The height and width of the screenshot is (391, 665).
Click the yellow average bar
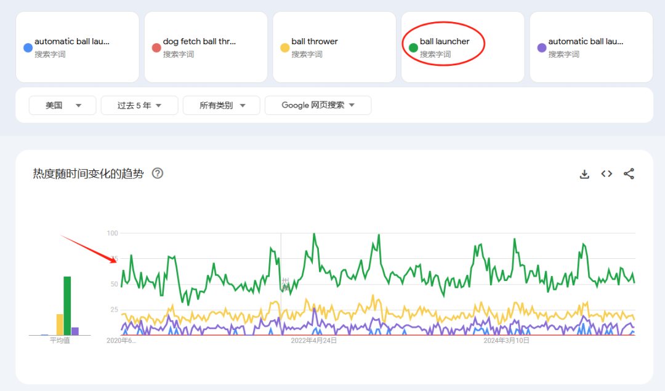point(60,325)
